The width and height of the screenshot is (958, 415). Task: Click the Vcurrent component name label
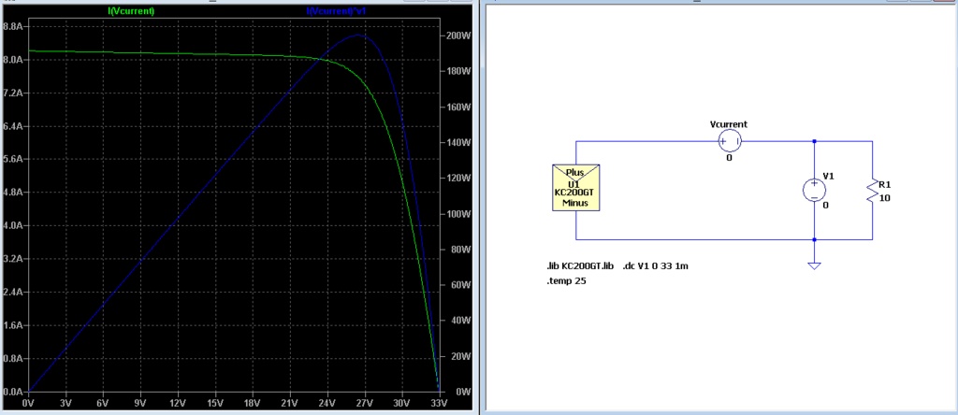728,124
